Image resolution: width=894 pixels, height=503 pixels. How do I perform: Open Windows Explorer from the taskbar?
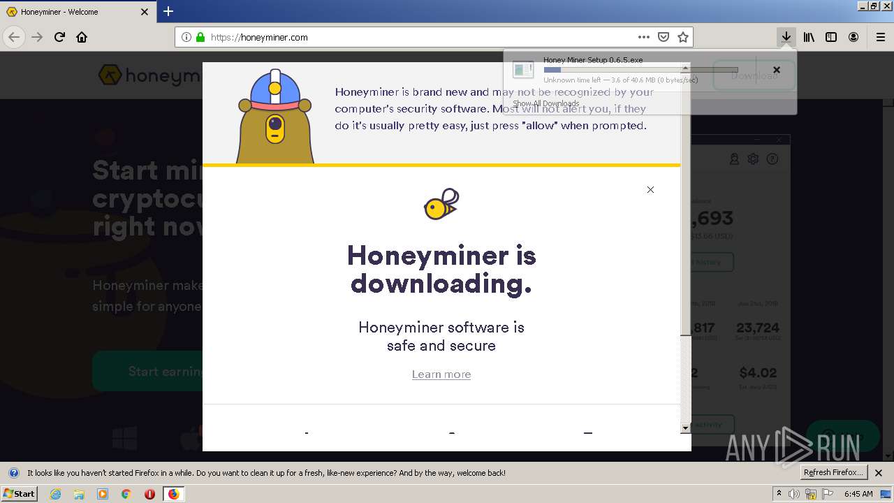pos(79,494)
